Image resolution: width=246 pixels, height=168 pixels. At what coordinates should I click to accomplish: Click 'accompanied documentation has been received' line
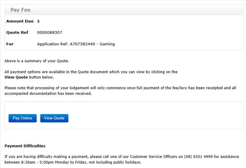[x=48, y=93]
